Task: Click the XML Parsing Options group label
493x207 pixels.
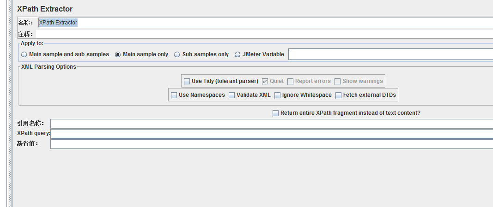Action: [x=49, y=67]
